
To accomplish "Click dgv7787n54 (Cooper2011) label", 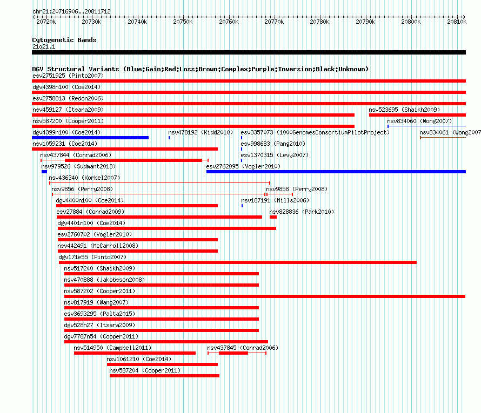I will tap(101, 336).
